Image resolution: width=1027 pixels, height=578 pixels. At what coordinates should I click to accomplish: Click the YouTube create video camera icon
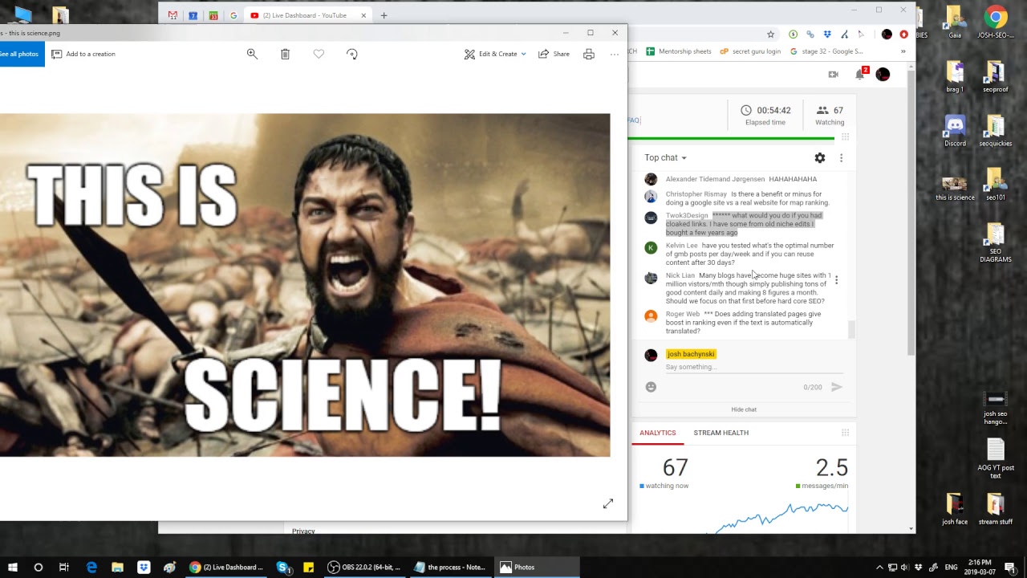[x=833, y=75]
